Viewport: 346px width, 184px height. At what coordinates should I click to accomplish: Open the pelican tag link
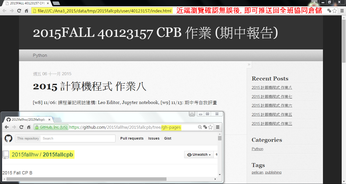[257, 172]
